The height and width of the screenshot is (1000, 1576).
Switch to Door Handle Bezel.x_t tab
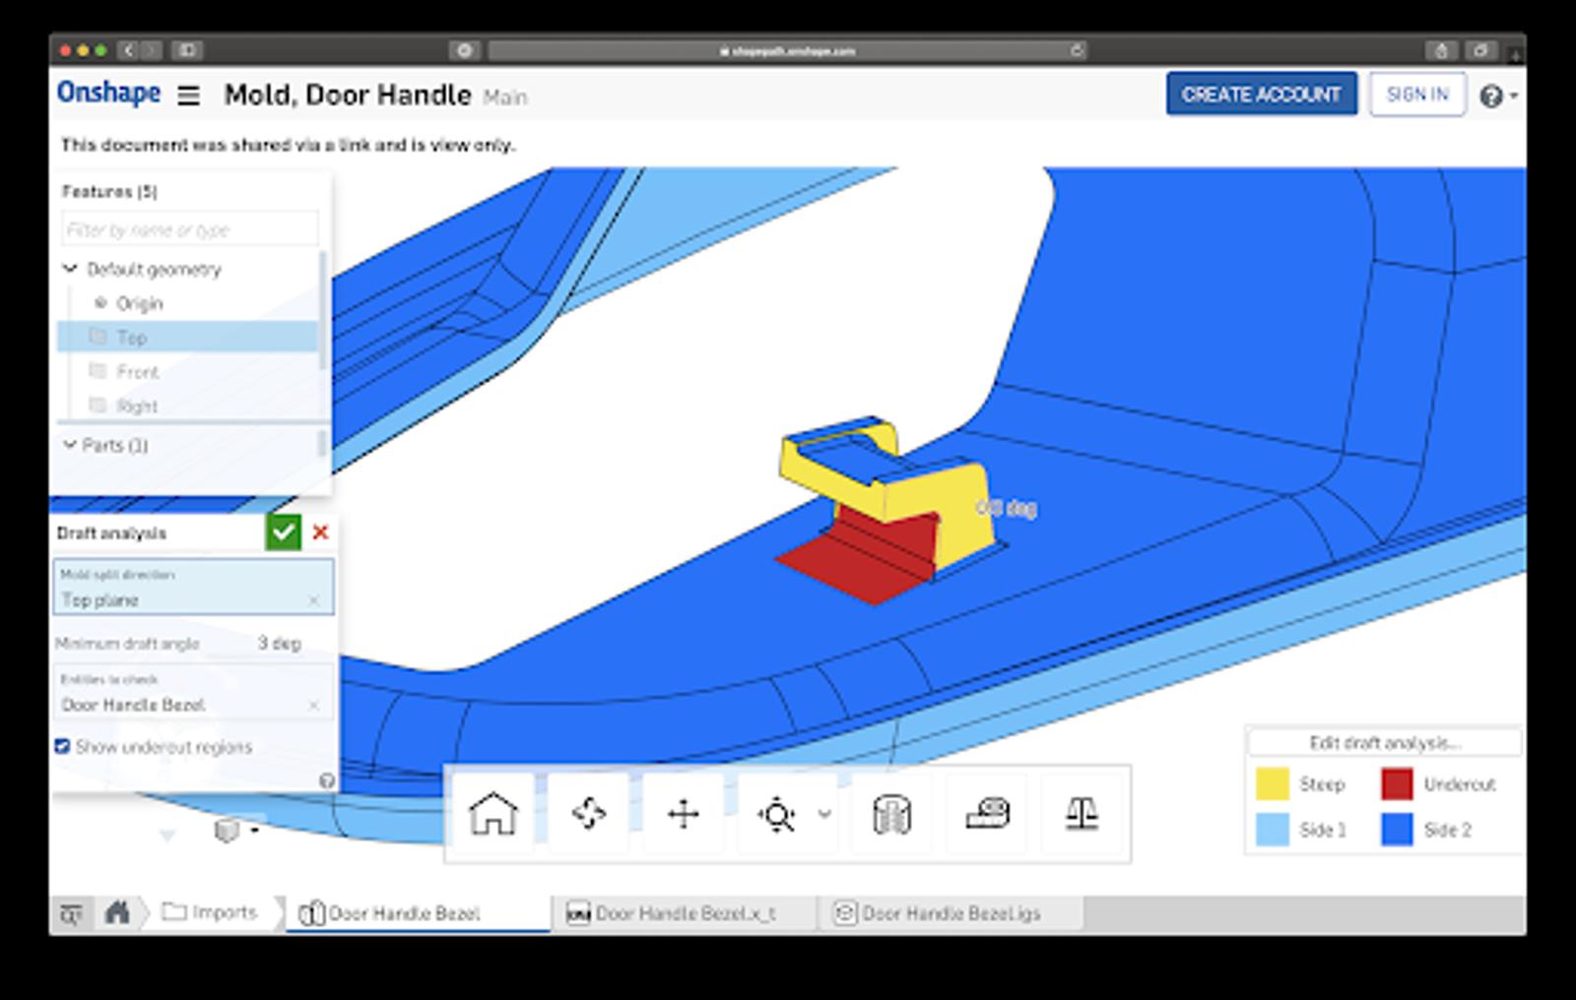(x=685, y=913)
